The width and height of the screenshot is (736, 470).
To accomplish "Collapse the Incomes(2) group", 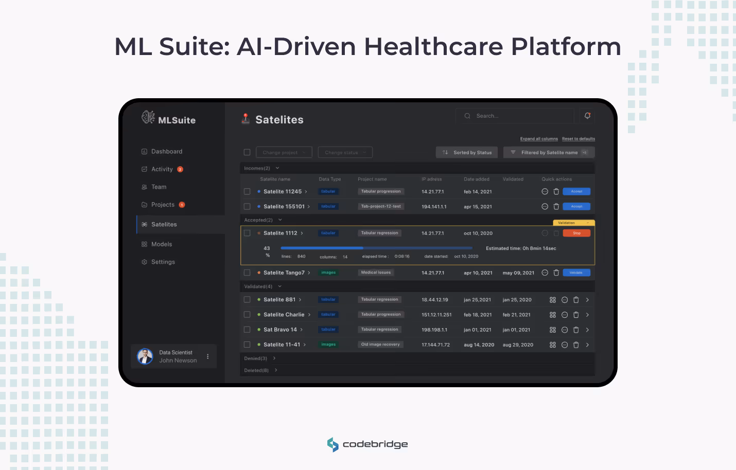I will (x=277, y=168).
